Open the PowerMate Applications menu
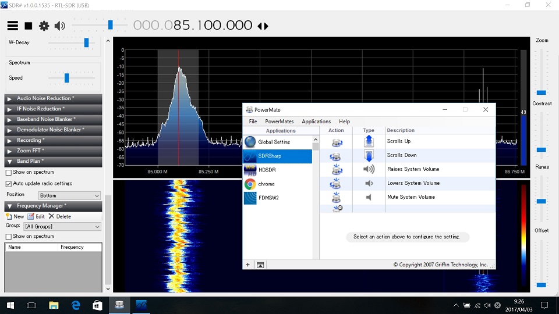This screenshot has width=559, height=314. click(x=316, y=122)
